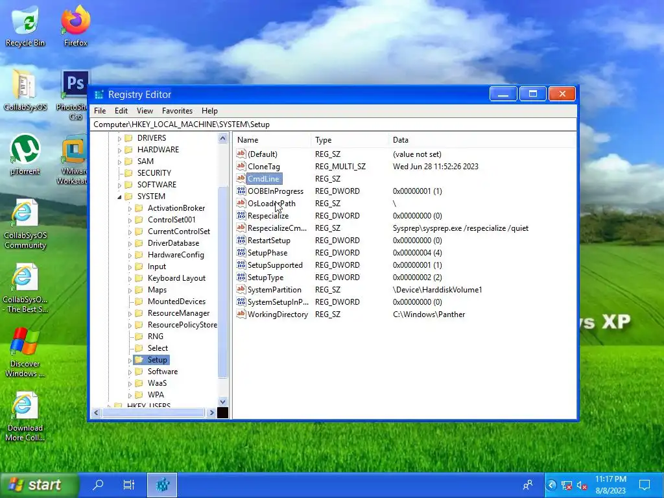Open the Recycle Bin desktop icon

click(x=25, y=25)
